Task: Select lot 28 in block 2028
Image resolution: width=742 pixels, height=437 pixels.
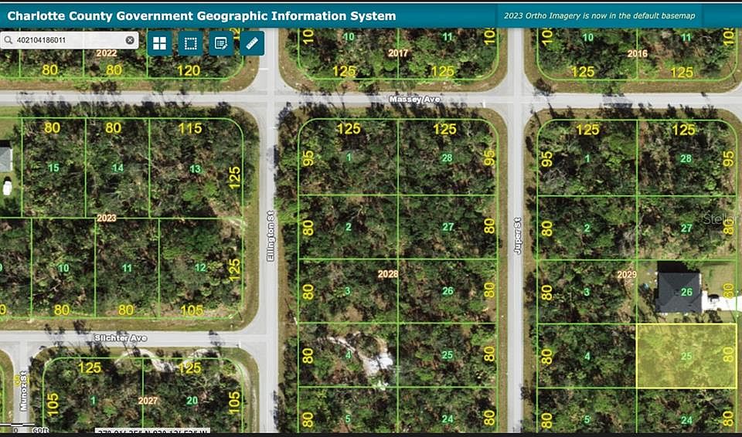Action: click(x=447, y=158)
